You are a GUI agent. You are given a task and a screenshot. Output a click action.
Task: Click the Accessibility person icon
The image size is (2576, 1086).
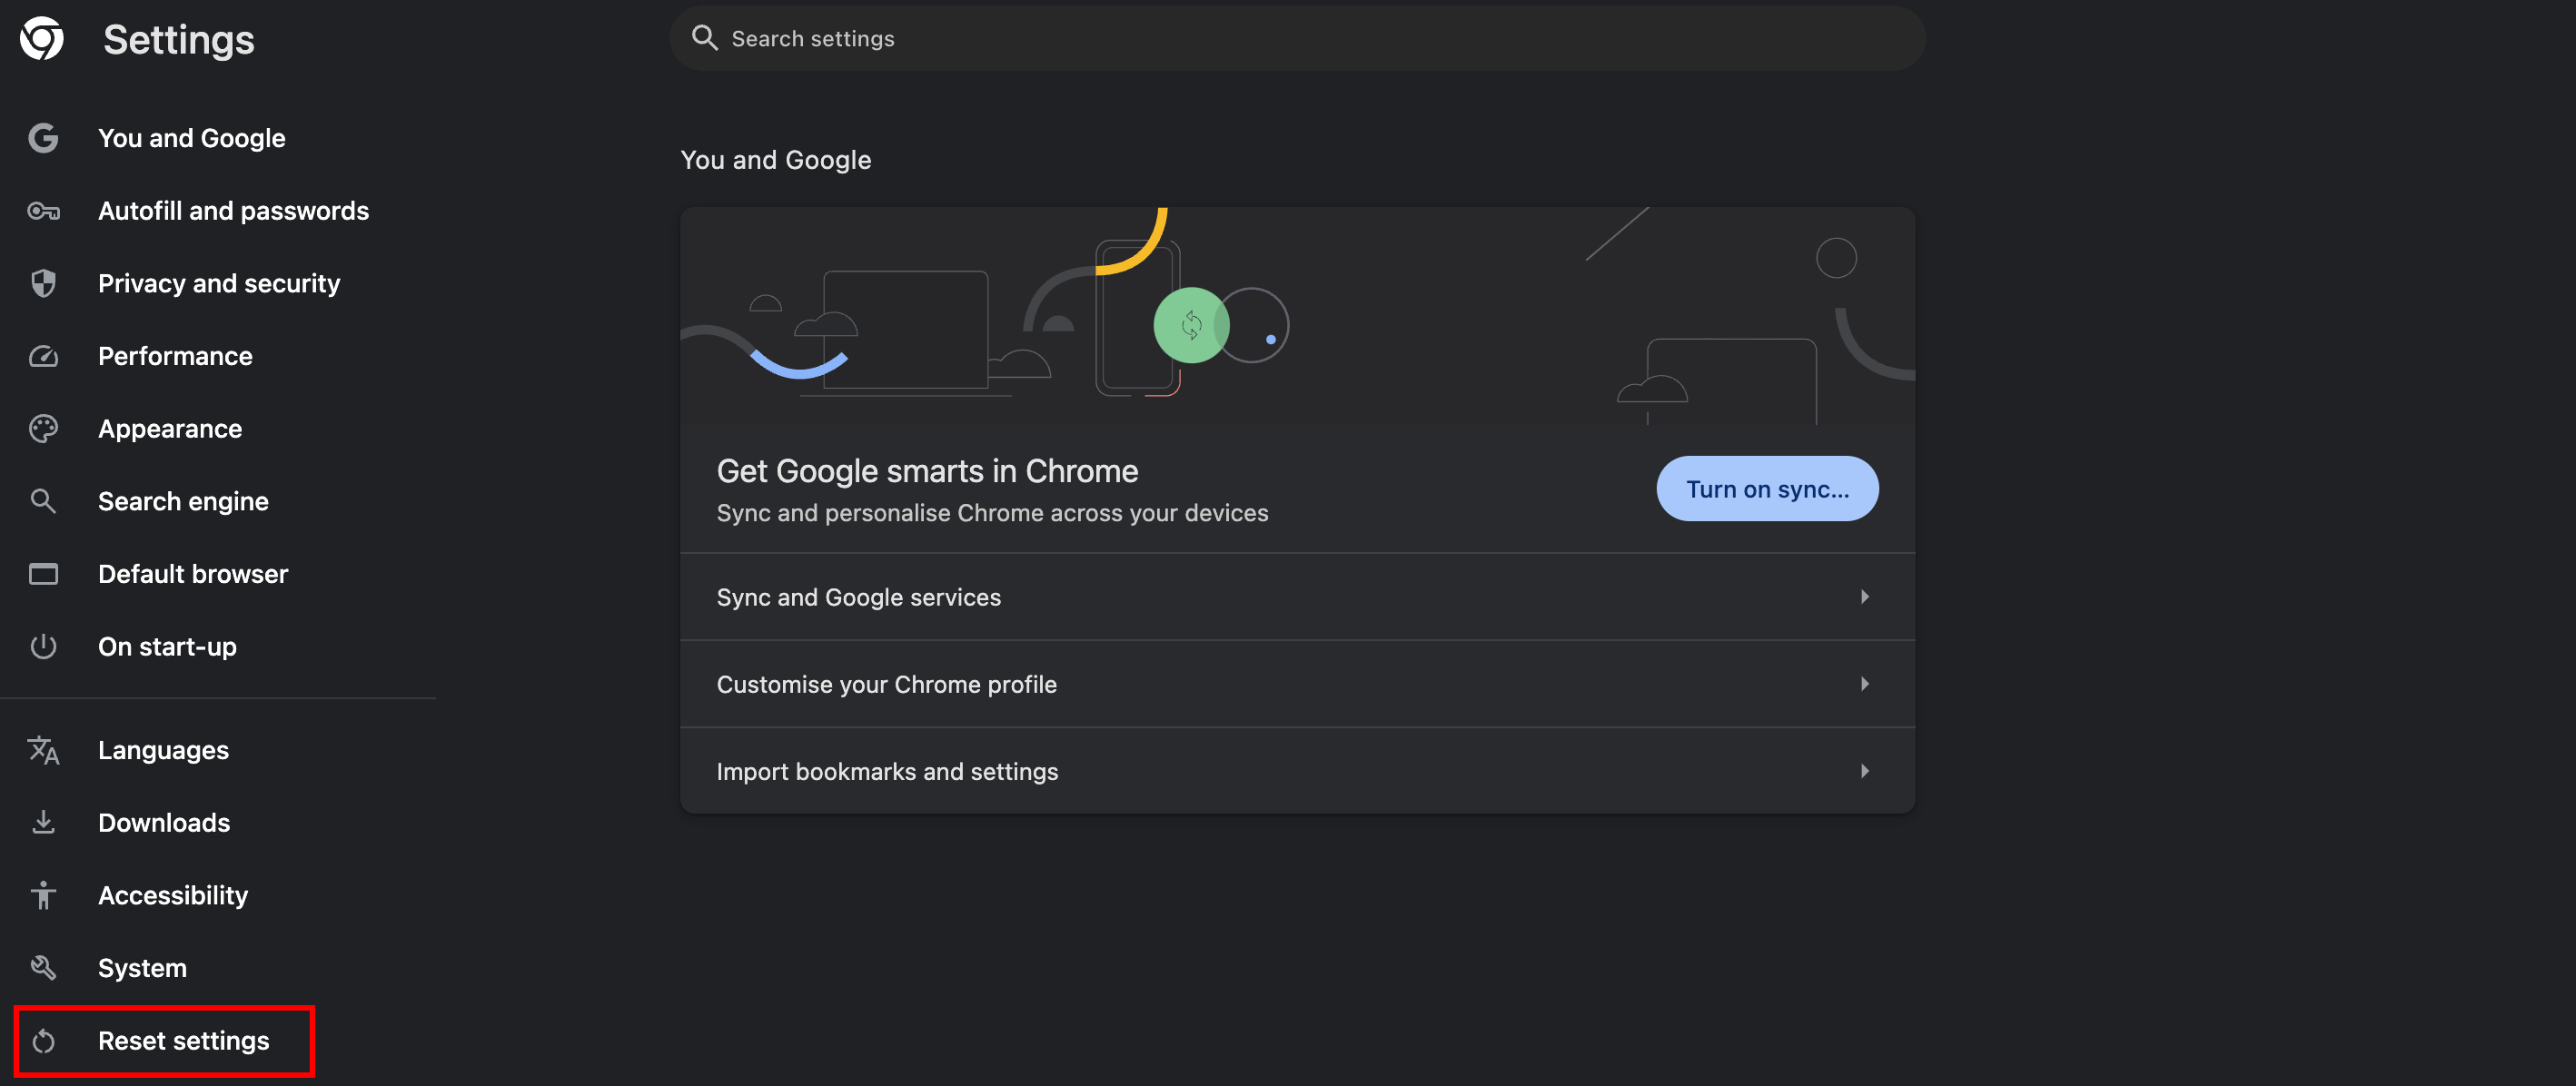click(x=43, y=895)
